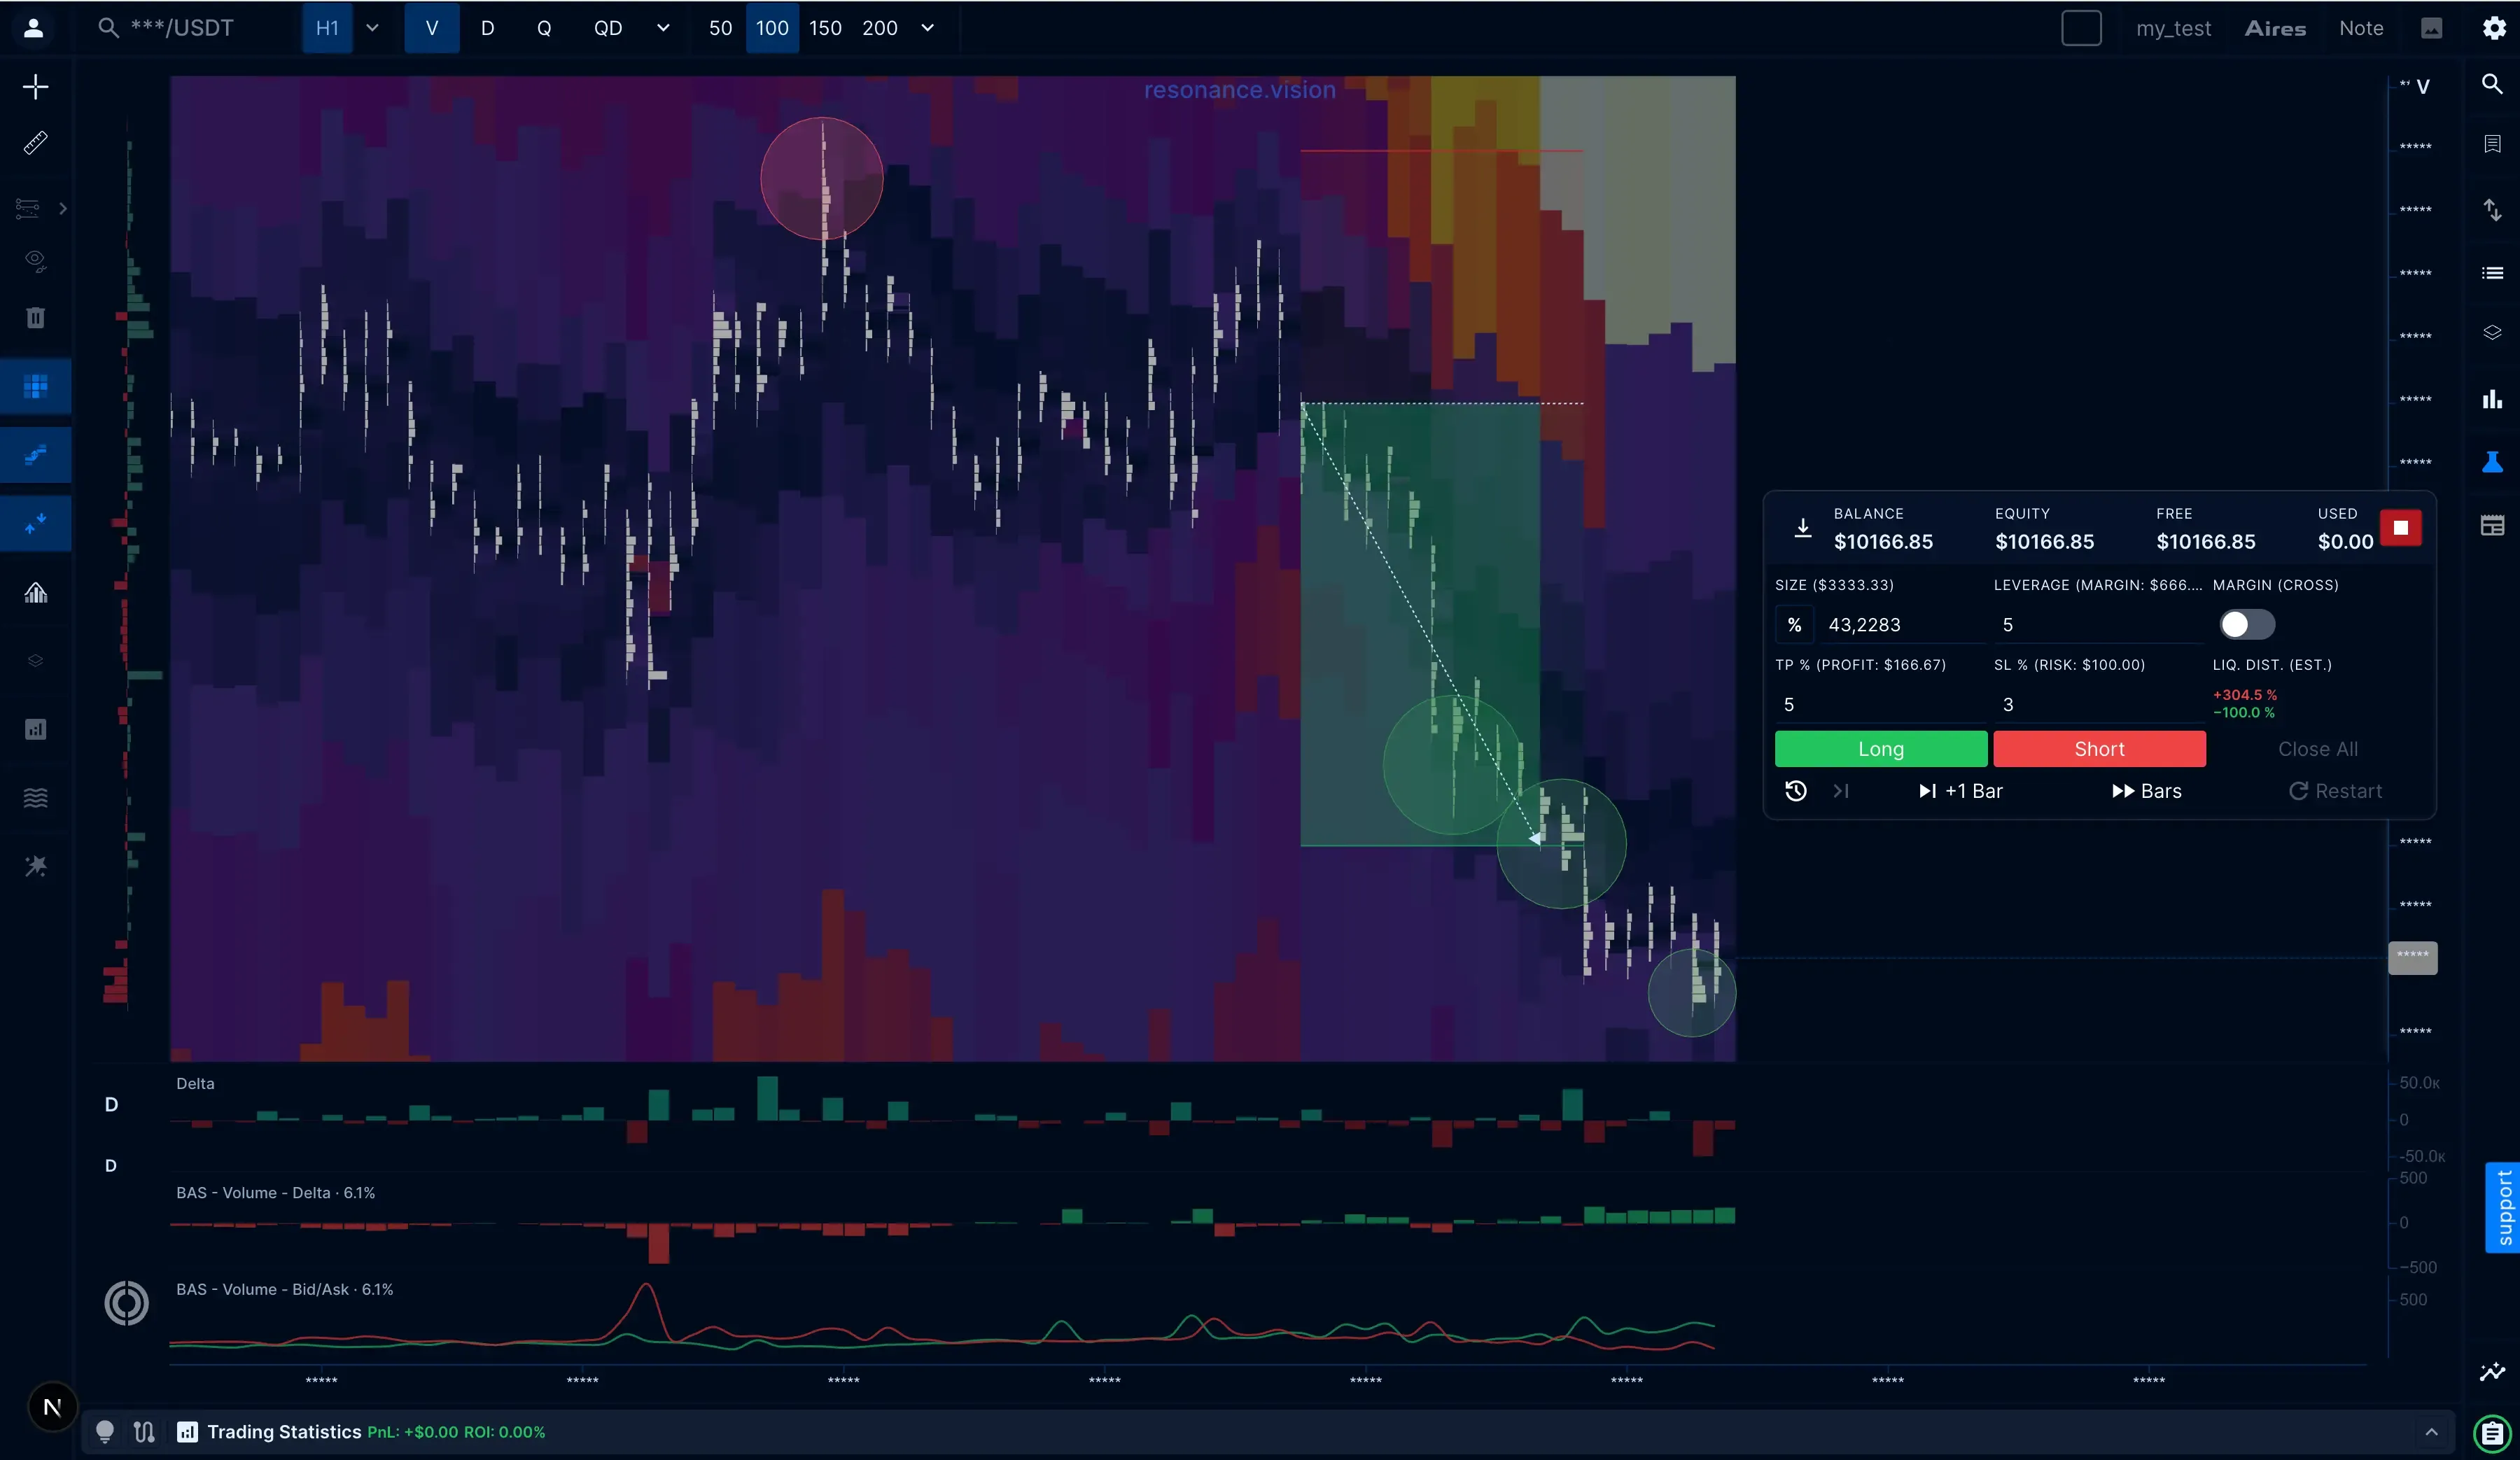Image resolution: width=2520 pixels, height=1460 pixels.
Task: Switch to the Q mode tab
Action: (x=544, y=28)
